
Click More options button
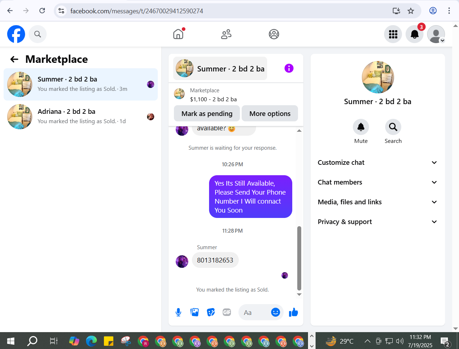270,113
